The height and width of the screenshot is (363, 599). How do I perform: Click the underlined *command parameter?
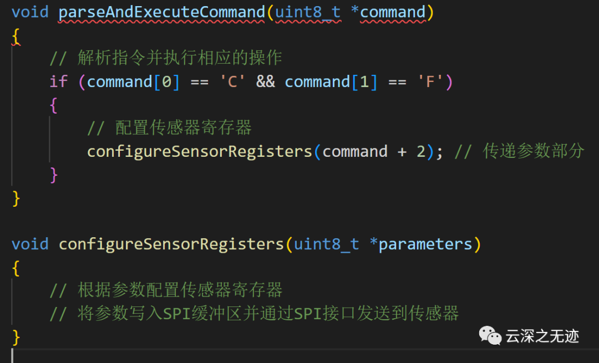pos(388,12)
